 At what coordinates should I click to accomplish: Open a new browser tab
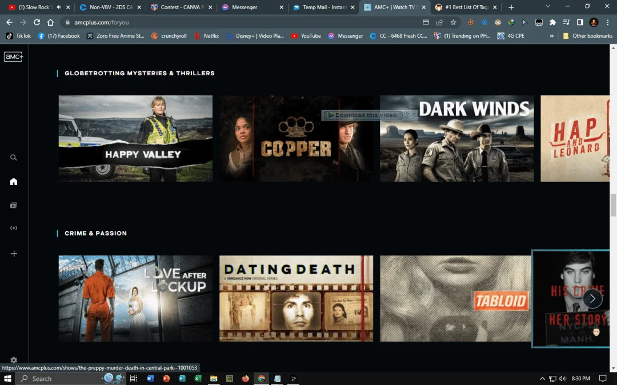click(x=511, y=7)
